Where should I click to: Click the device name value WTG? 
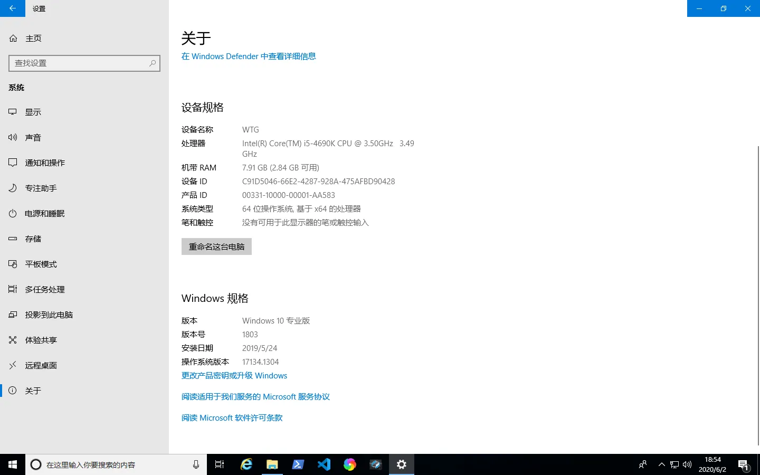point(251,130)
